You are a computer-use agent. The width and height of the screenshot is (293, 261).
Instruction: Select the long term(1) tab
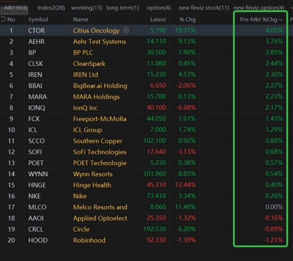(123, 8)
